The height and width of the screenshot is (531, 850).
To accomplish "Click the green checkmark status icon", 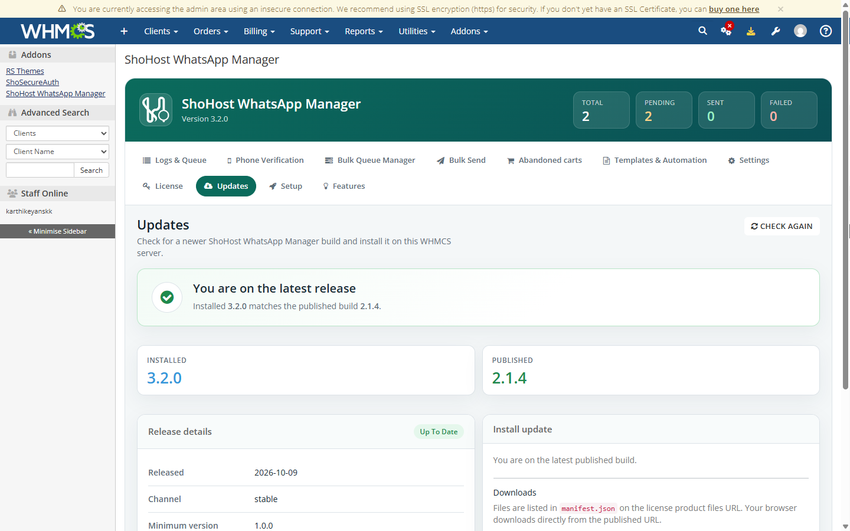I will (167, 297).
